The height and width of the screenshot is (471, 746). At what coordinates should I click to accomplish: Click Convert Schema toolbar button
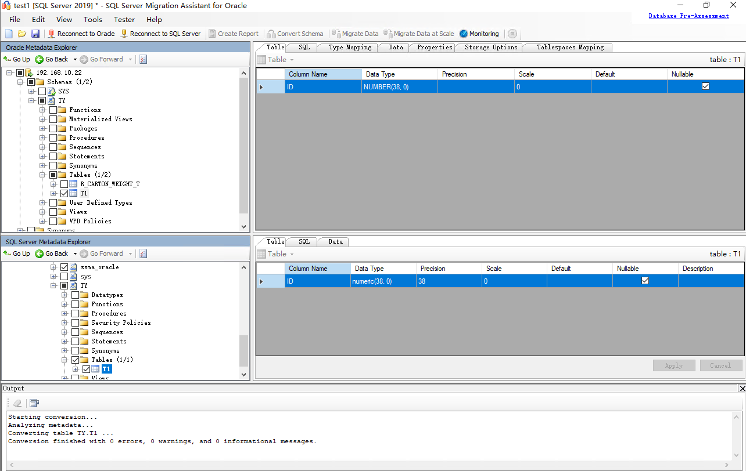click(295, 34)
